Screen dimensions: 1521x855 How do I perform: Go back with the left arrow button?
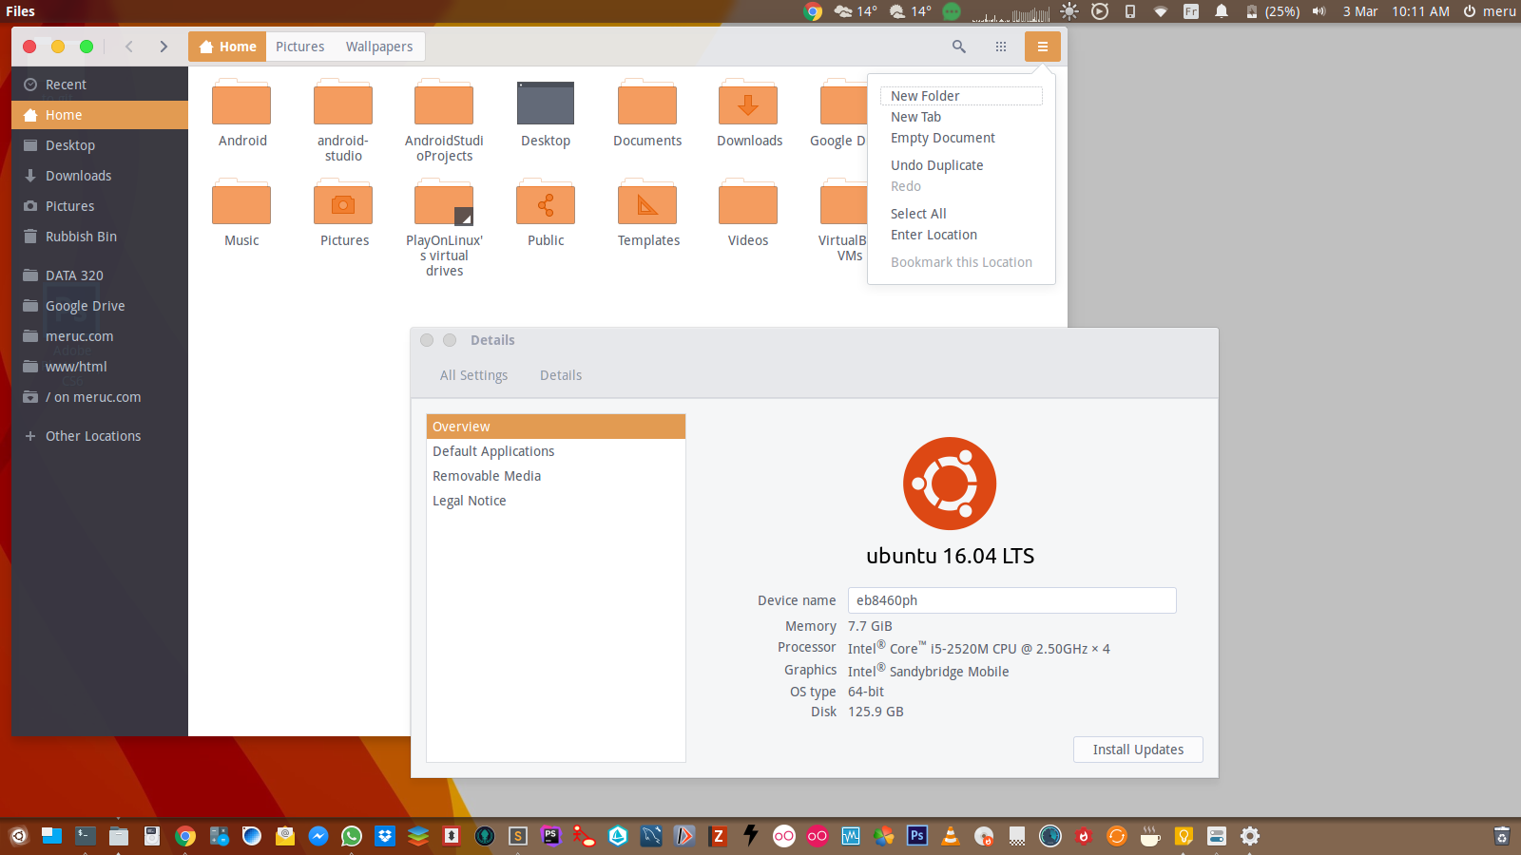pos(129,47)
